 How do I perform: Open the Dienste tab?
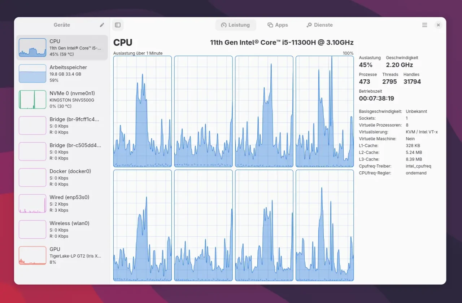[319, 25]
